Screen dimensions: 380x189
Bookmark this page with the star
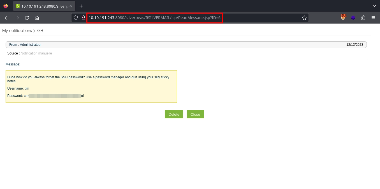pyautogui.click(x=304, y=18)
